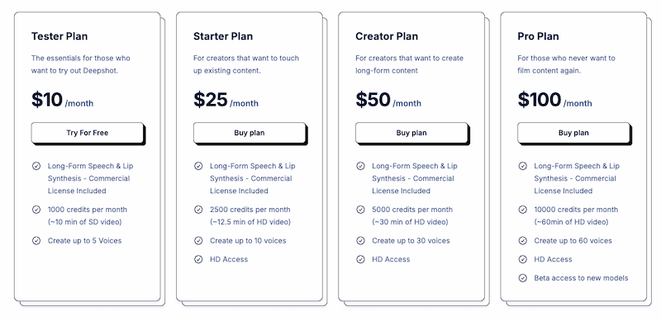661x321 pixels.
Task: Click checkmark icon beside Create up to 5 Voices
Action: [36, 240]
